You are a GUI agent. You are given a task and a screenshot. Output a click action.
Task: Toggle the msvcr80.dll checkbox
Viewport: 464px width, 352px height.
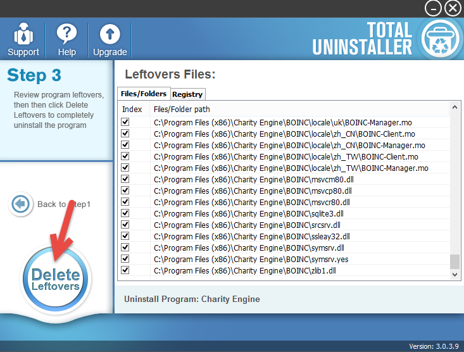(x=125, y=202)
